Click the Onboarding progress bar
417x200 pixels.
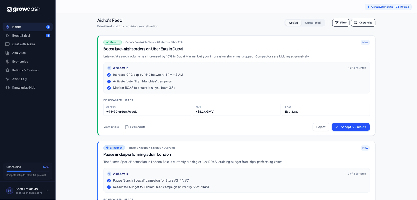[28, 171]
